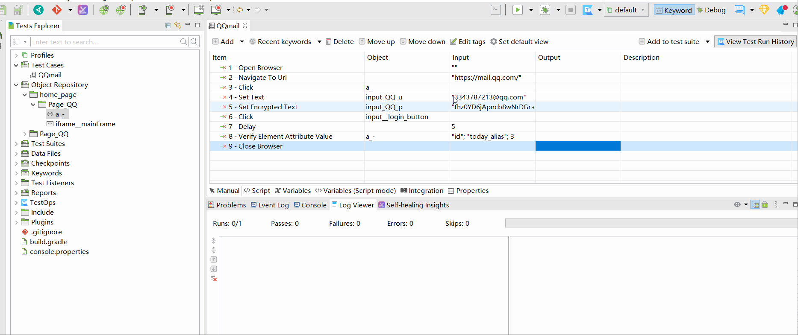
Task: Click the yellow diamond upgrade icon
Action: (x=764, y=10)
